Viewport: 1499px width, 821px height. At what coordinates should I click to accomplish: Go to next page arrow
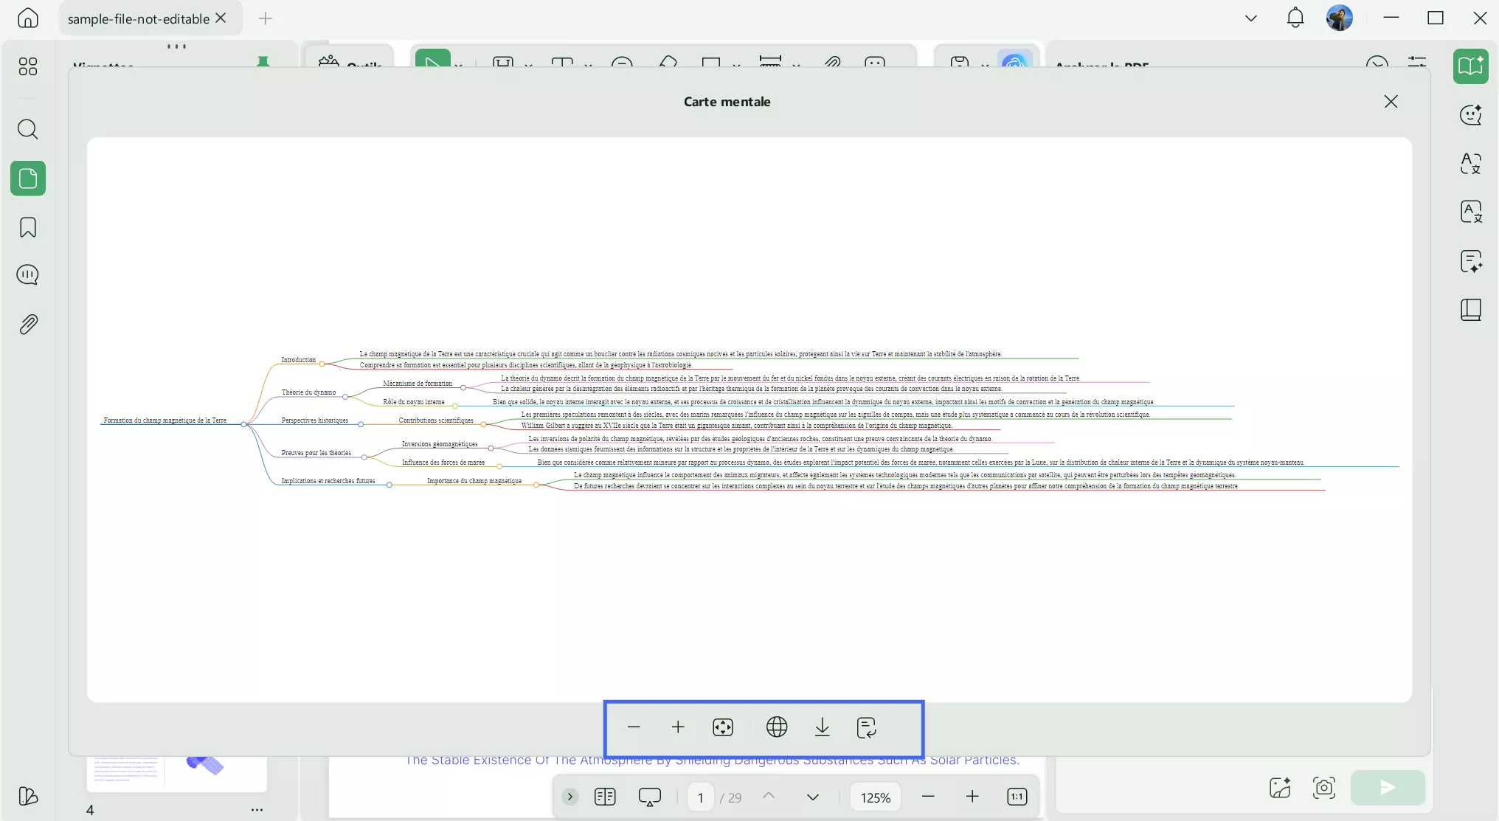click(812, 797)
